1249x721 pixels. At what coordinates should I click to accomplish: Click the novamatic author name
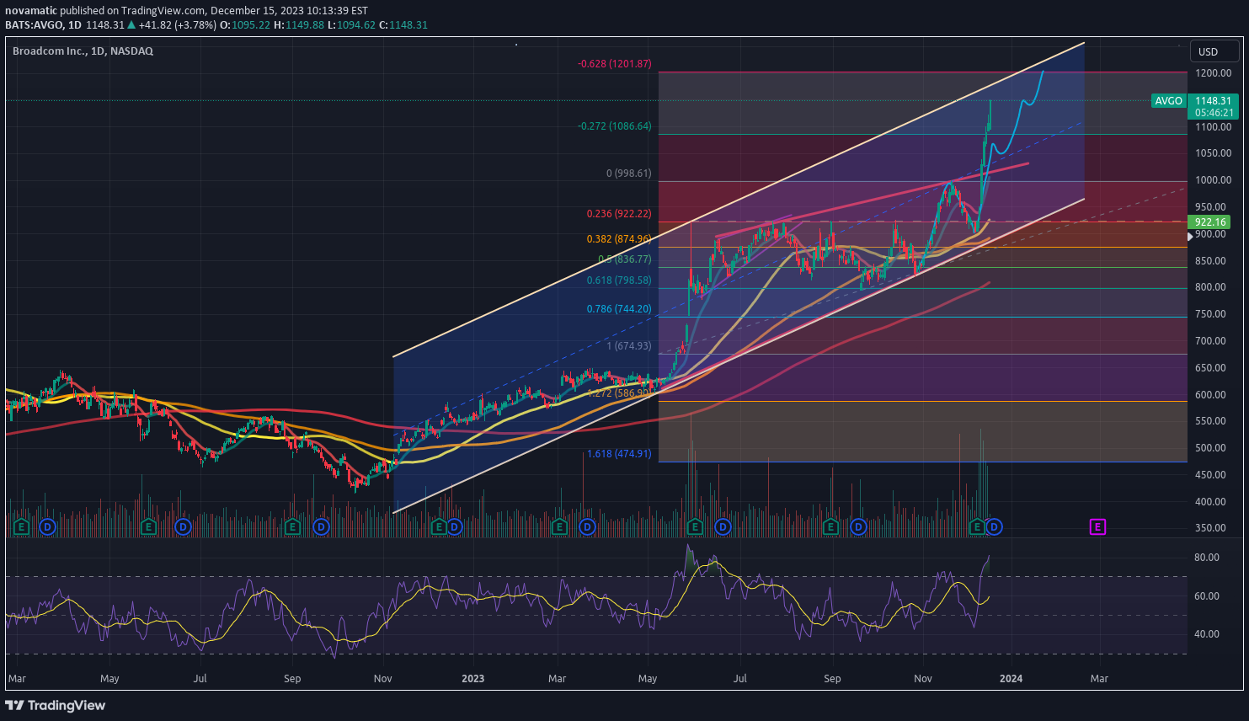[x=31, y=11]
